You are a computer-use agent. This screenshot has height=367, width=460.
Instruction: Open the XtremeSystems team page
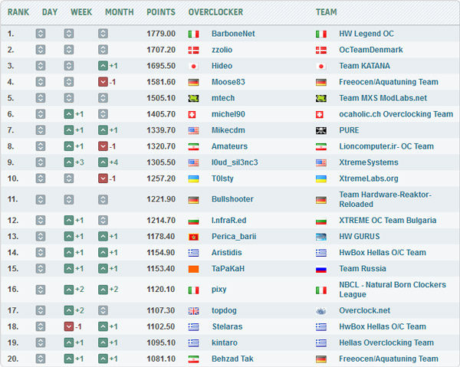click(369, 162)
